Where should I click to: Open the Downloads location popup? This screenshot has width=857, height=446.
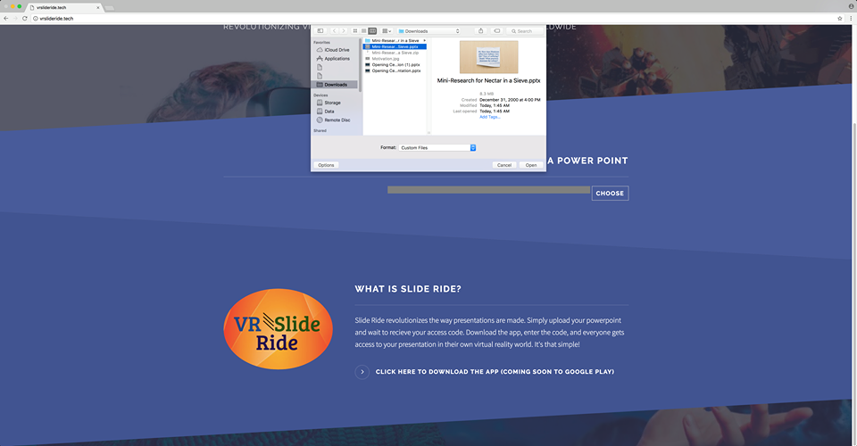[x=429, y=31]
